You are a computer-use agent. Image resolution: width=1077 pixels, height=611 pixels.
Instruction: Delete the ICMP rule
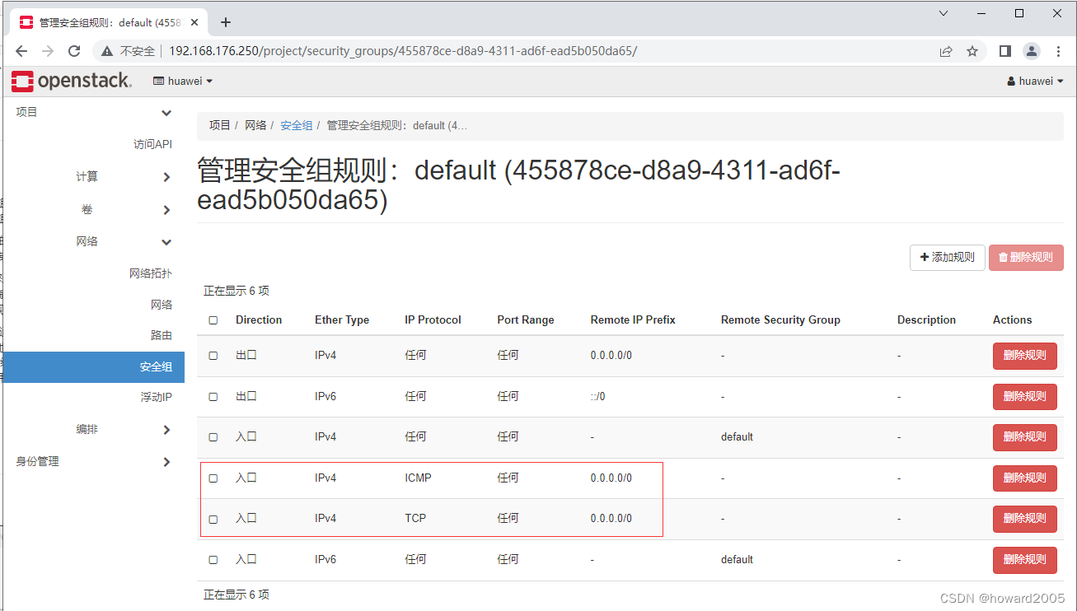tap(1024, 478)
